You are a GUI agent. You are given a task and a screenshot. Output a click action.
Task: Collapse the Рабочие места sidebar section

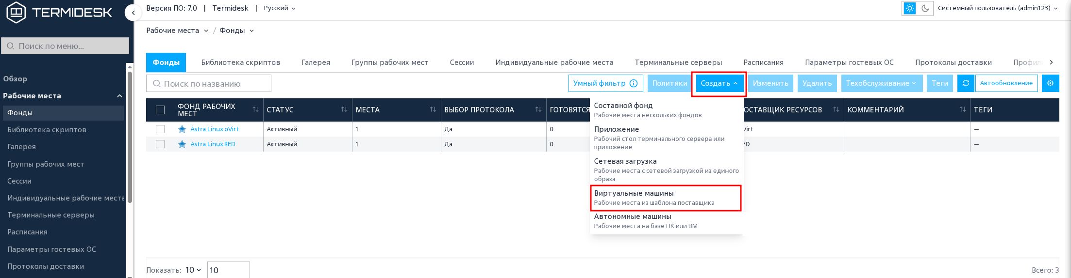pyautogui.click(x=119, y=96)
